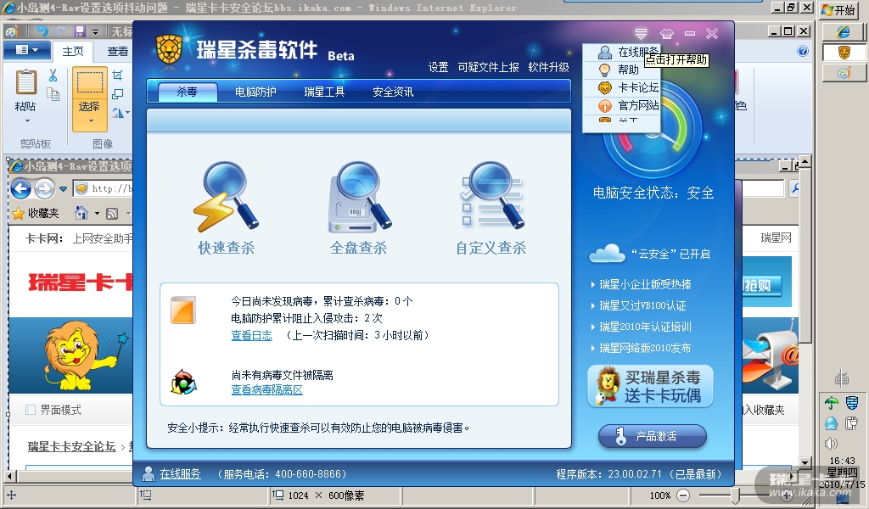Image resolution: width=869 pixels, height=509 pixels.
Task: Click the IE RSS feed icon
Action: (x=112, y=213)
